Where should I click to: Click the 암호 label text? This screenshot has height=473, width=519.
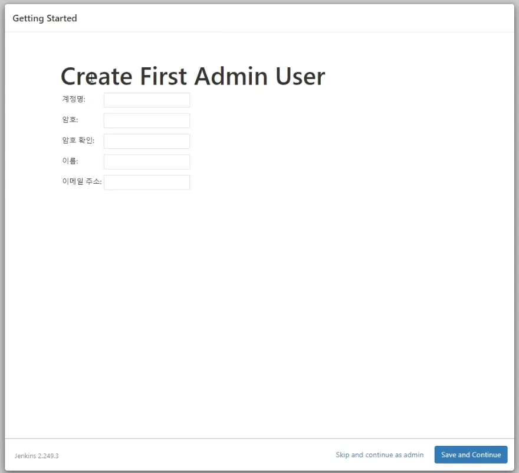(70, 120)
